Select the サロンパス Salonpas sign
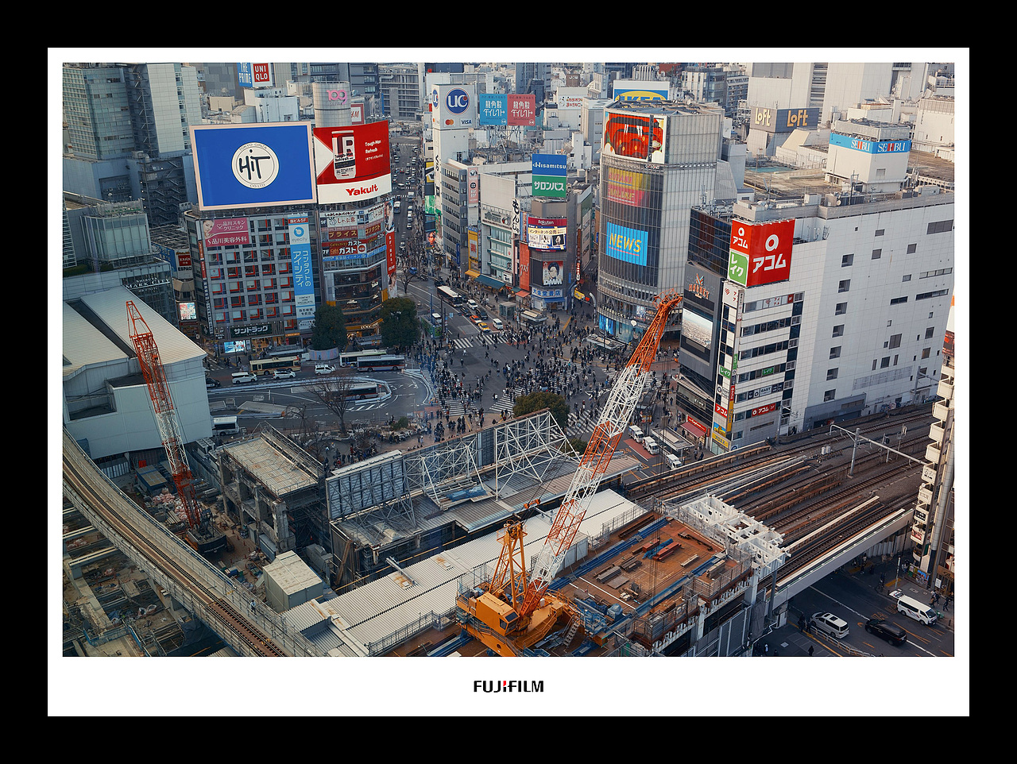The height and width of the screenshot is (764, 1017). click(549, 186)
